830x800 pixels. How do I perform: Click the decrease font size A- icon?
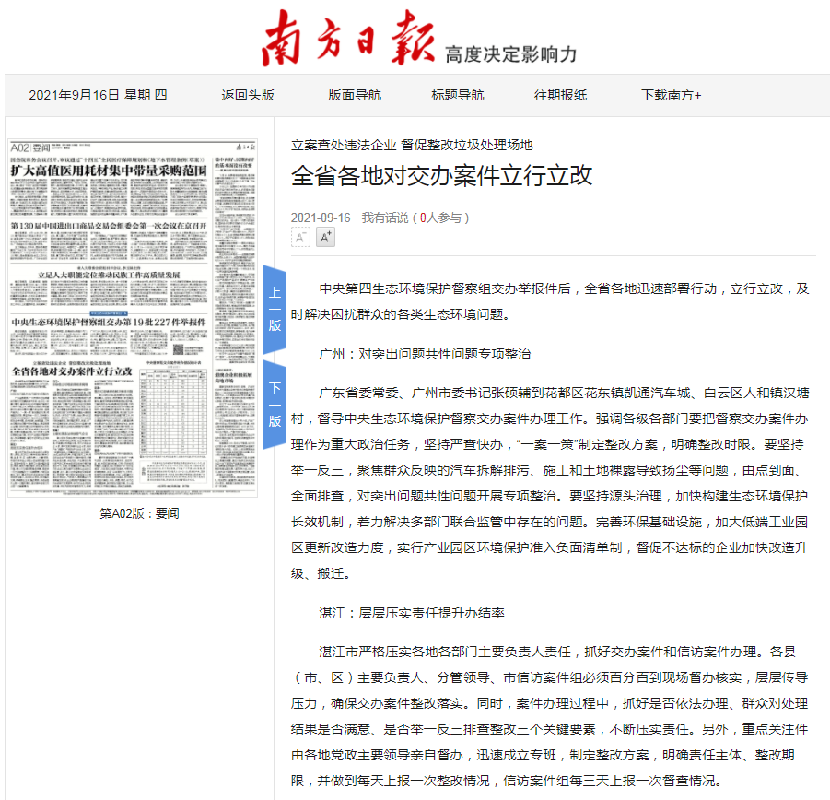pos(300,238)
